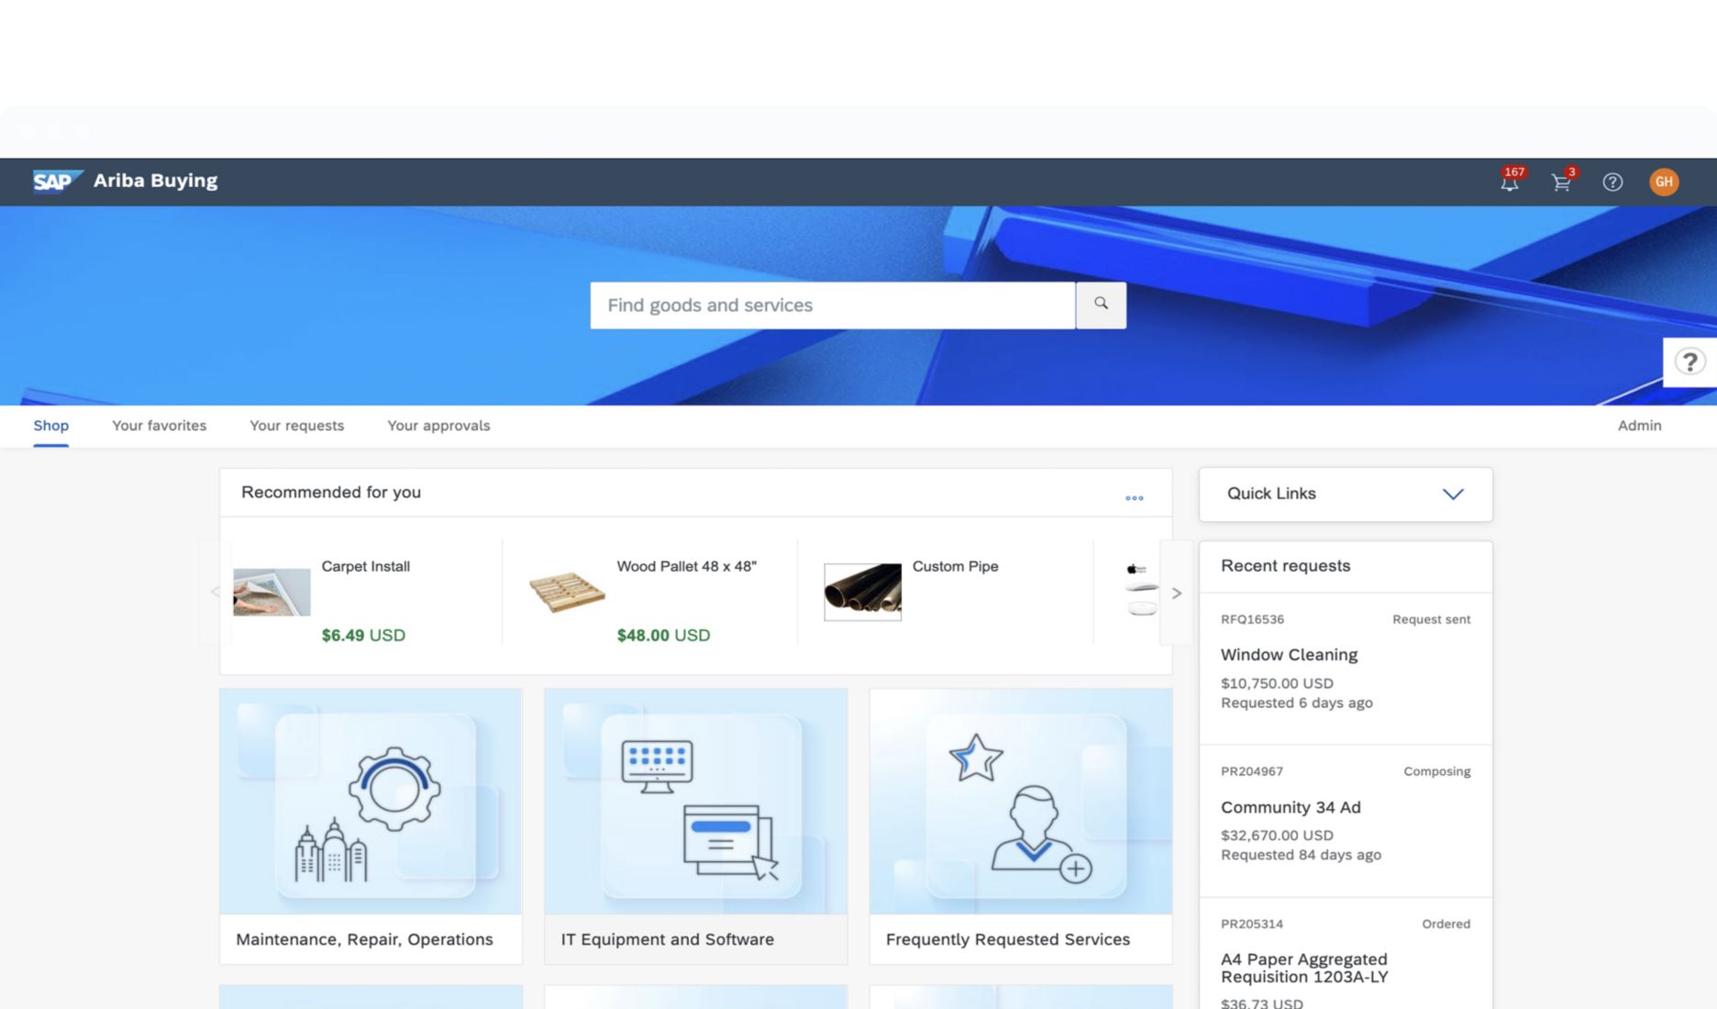Select the Custom Pipe product

pos(955,587)
